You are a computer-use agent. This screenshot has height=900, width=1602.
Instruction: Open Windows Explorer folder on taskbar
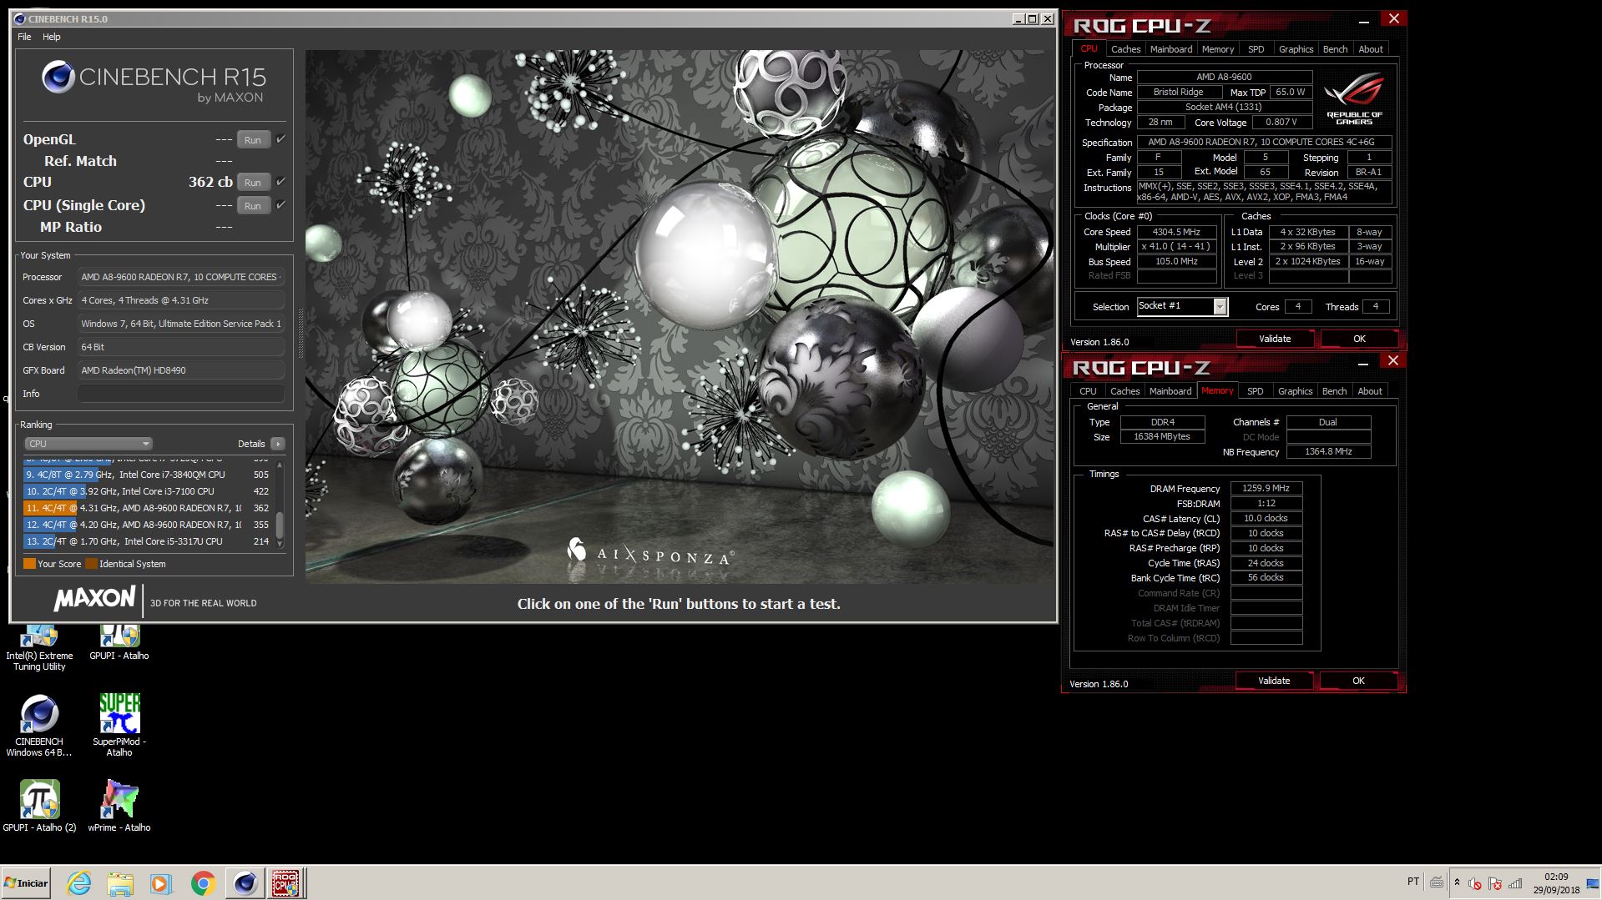(120, 883)
